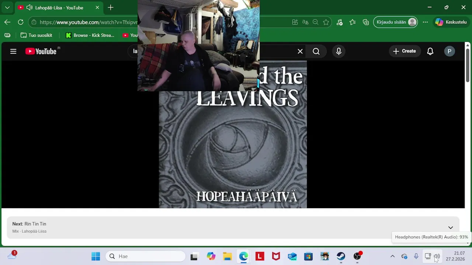Expand the tab actions dropdown arrow
The height and width of the screenshot is (265, 472).
coord(7,7)
